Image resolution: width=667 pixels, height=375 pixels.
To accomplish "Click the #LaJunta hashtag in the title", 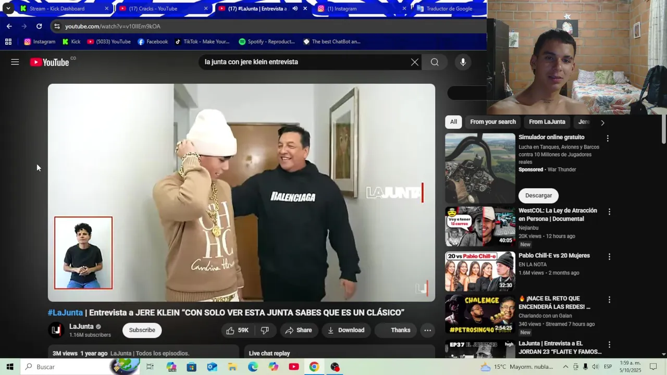I will [x=66, y=312].
